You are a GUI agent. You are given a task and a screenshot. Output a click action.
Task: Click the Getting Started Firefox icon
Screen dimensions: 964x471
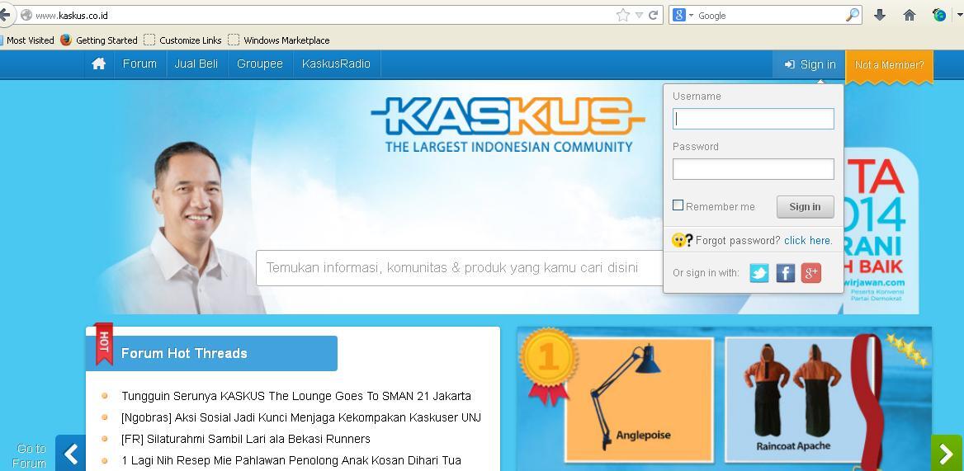[x=66, y=40]
